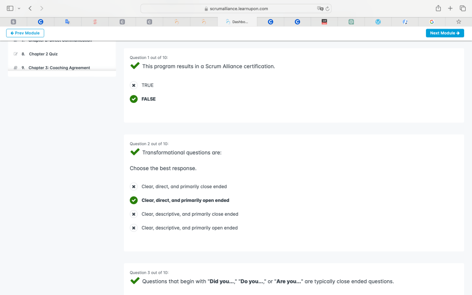472x295 pixels.
Task: Open sidebar dropdown arrow next to sidebar icon
Action: pos(19,8)
